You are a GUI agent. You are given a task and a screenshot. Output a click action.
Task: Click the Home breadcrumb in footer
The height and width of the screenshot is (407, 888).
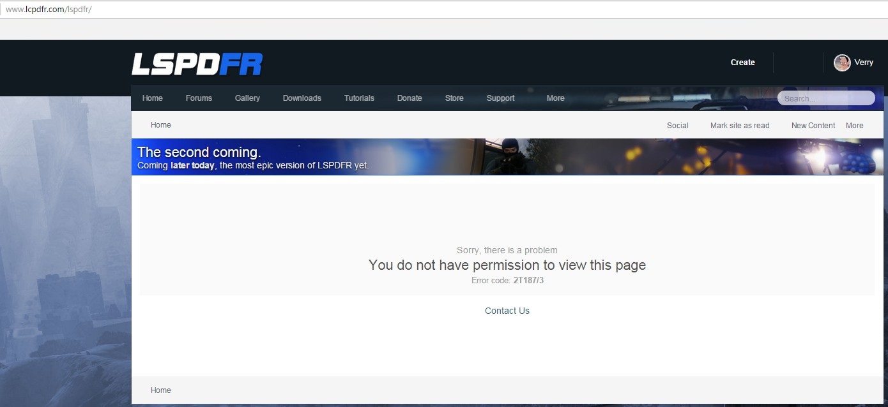tap(161, 390)
